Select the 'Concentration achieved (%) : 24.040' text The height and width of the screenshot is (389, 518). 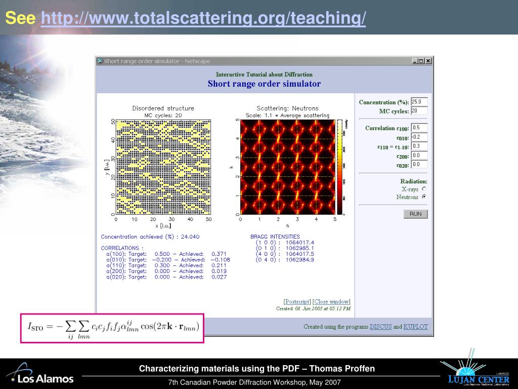pyautogui.click(x=150, y=237)
